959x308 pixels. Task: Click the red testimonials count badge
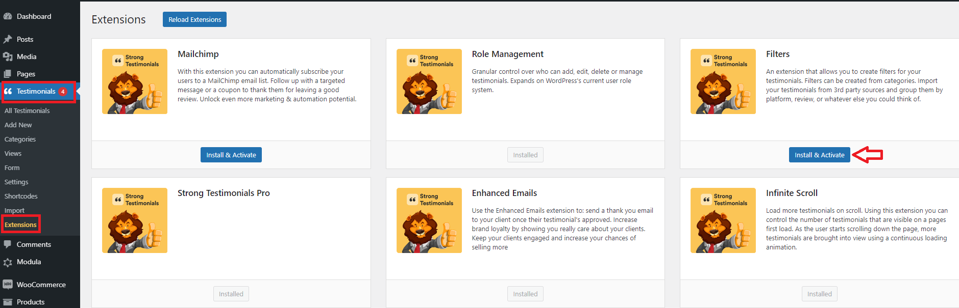[63, 92]
